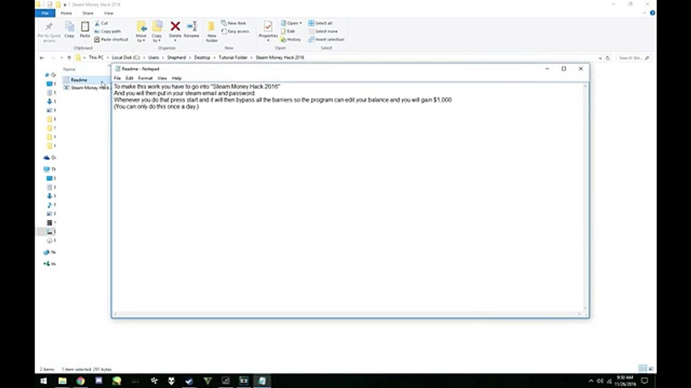Click Edit in the ribbon's Open group
691x388 pixels.
click(x=288, y=31)
